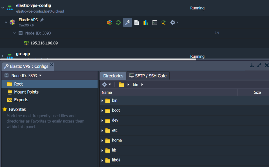Click the bin breadcrumb segment
This screenshot has width=269, height=167.
coord(136,85)
